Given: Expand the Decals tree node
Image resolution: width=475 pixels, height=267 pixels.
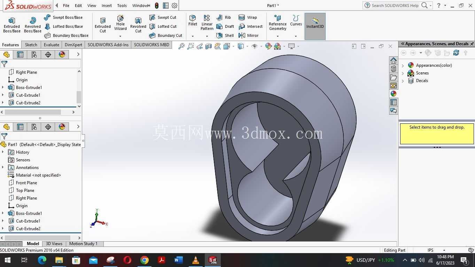Looking at the screenshot, I should click(x=403, y=81).
